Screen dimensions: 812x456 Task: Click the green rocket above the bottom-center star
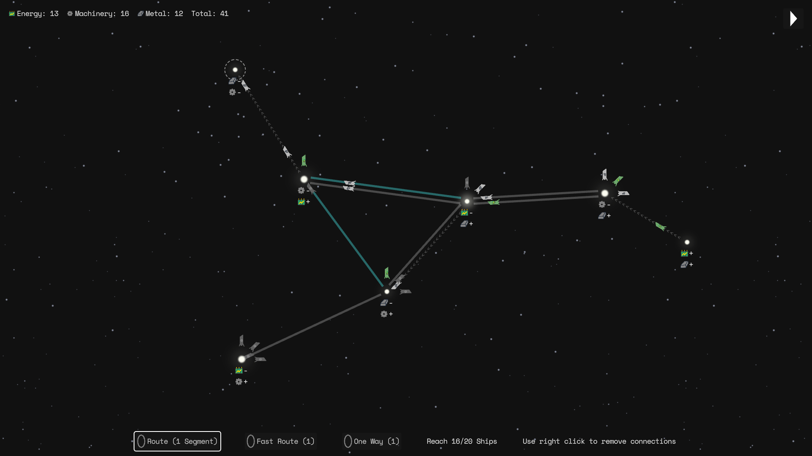(387, 273)
